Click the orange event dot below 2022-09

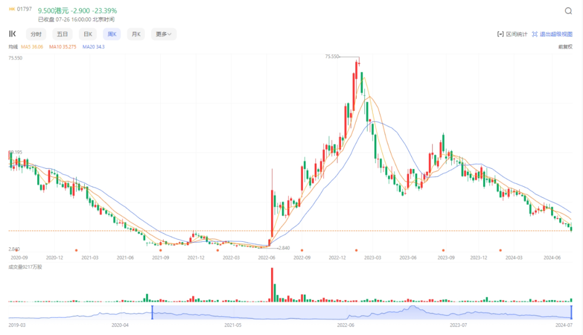point(302,250)
